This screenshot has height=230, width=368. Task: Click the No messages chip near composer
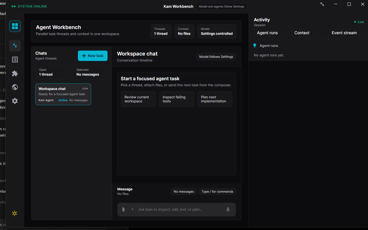(x=184, y=191)
